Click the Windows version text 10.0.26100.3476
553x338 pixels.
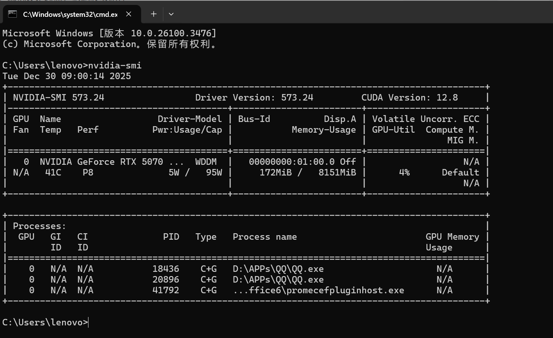pos(171,33)
